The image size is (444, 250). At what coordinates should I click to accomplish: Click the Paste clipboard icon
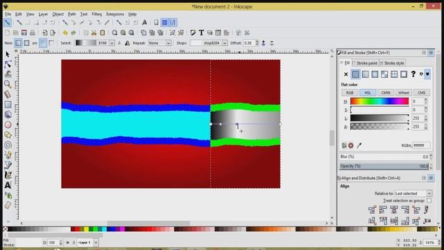(103, 33)
